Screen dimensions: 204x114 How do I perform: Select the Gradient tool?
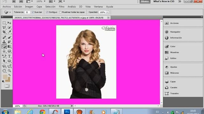click(9, 47)
